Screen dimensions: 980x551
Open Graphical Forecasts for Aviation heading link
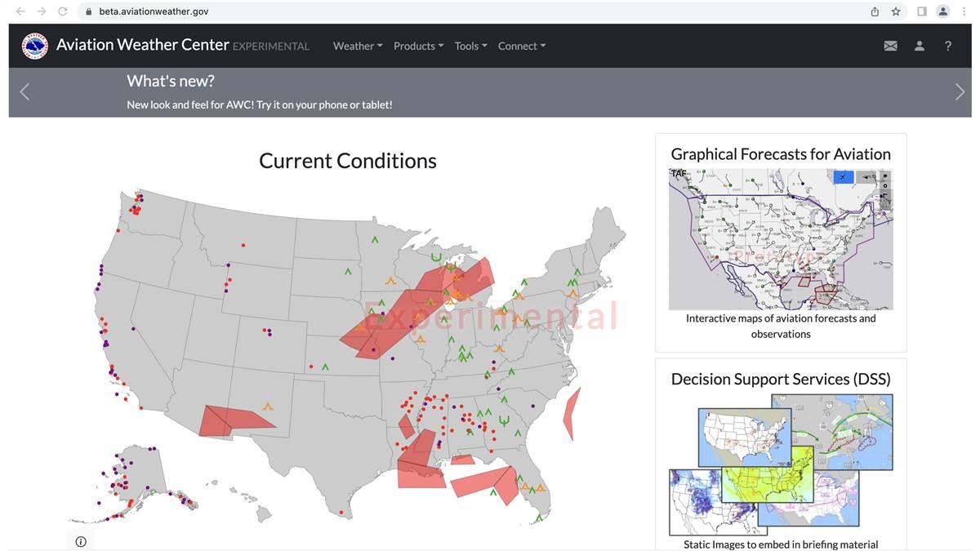point(781,154)
